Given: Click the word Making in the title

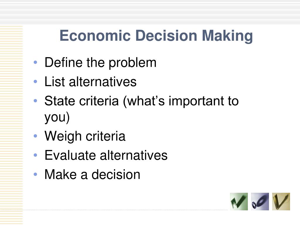Looking at the screenshot, I should (x=227, y=36).
